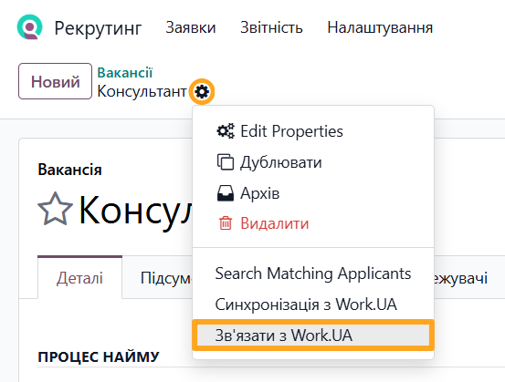505x382 pixels.
Task: Open the Заявки menu
Action: [x=191, y=27]
